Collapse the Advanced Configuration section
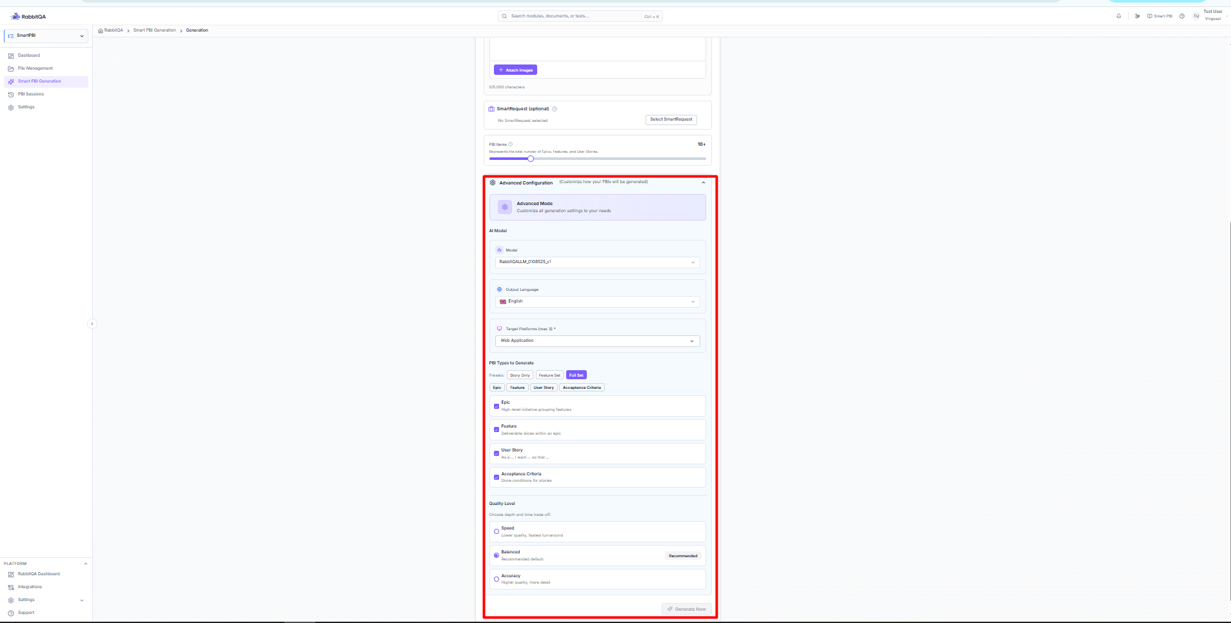 (x=704, y=183)
